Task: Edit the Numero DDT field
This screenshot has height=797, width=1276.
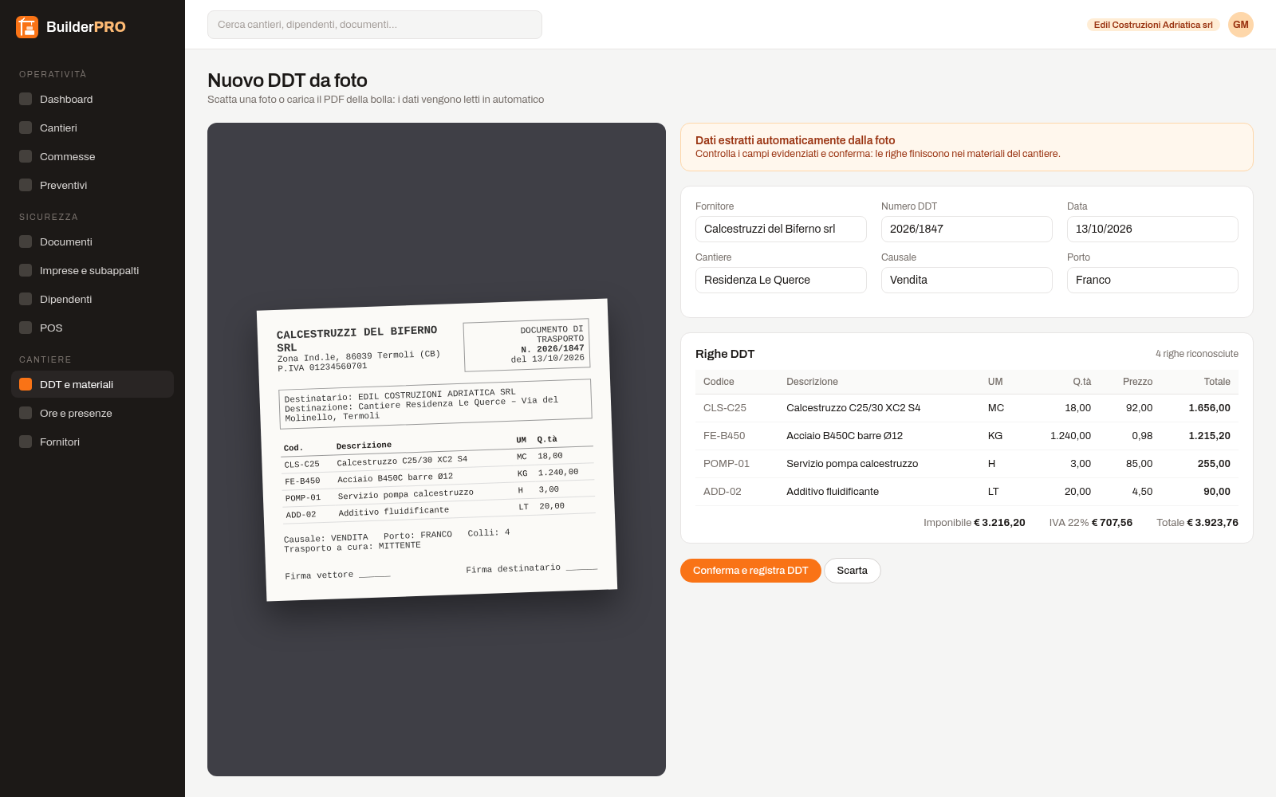Action: click(967, 229)
